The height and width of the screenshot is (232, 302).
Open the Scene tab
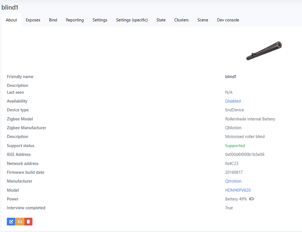pos(203,20)
